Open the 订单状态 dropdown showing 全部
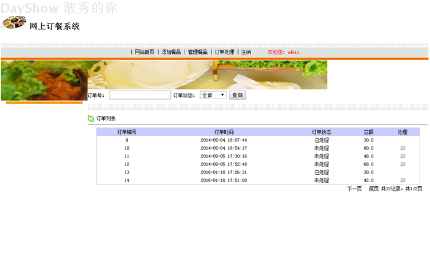The width and height of the screenshot is (430, 267). [213, 95]
